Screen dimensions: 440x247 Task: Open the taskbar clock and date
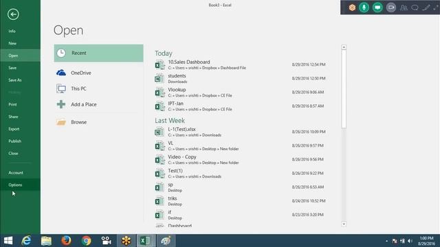[x=426, y=241]
